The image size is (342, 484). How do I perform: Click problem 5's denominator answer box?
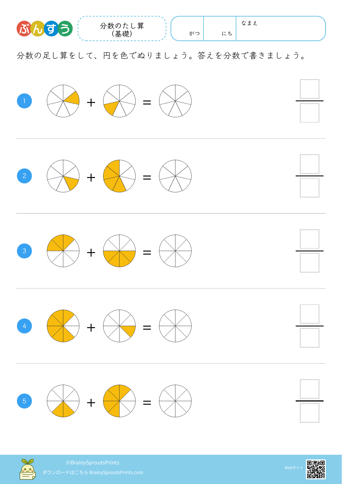point(309,413)
